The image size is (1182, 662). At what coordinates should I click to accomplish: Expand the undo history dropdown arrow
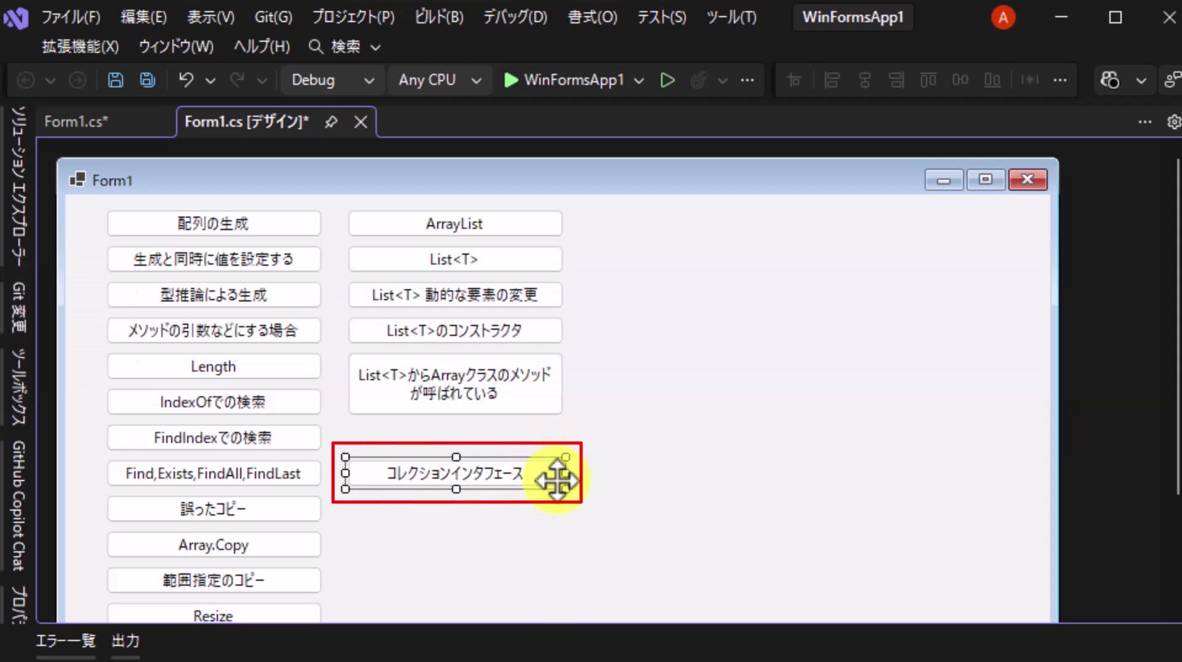(211, 81)
